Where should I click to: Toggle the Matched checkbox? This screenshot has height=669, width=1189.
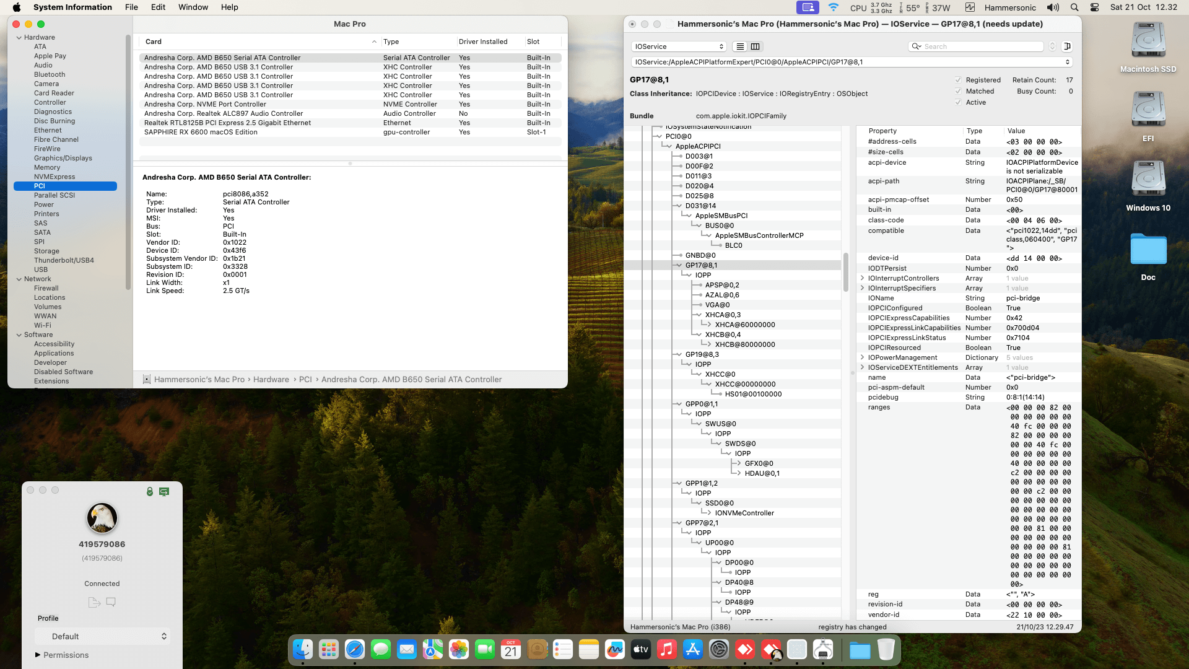click(958, 91)
